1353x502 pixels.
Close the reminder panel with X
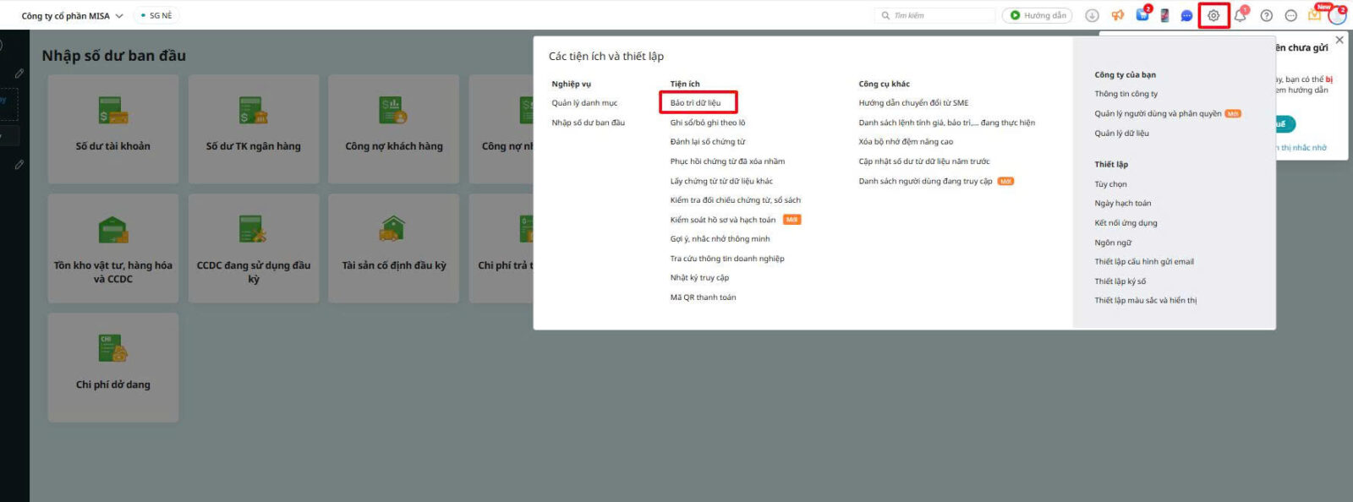[x=1339, y=40]
